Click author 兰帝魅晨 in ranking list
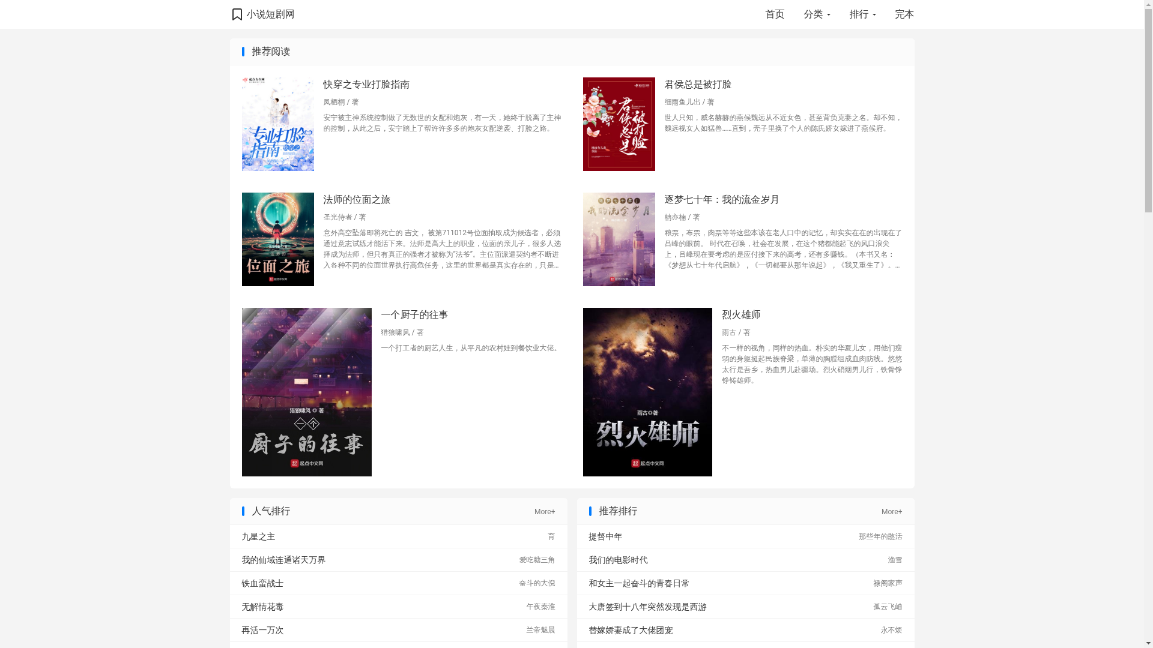The image size is (1153, 648). (540, 631)
